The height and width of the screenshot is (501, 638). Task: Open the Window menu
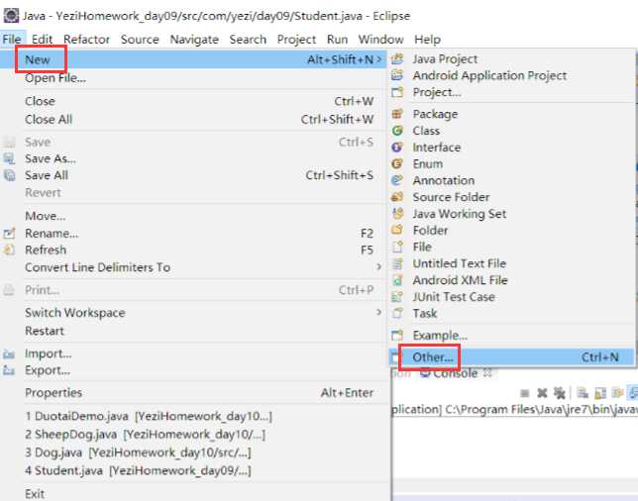click(380, 40)
